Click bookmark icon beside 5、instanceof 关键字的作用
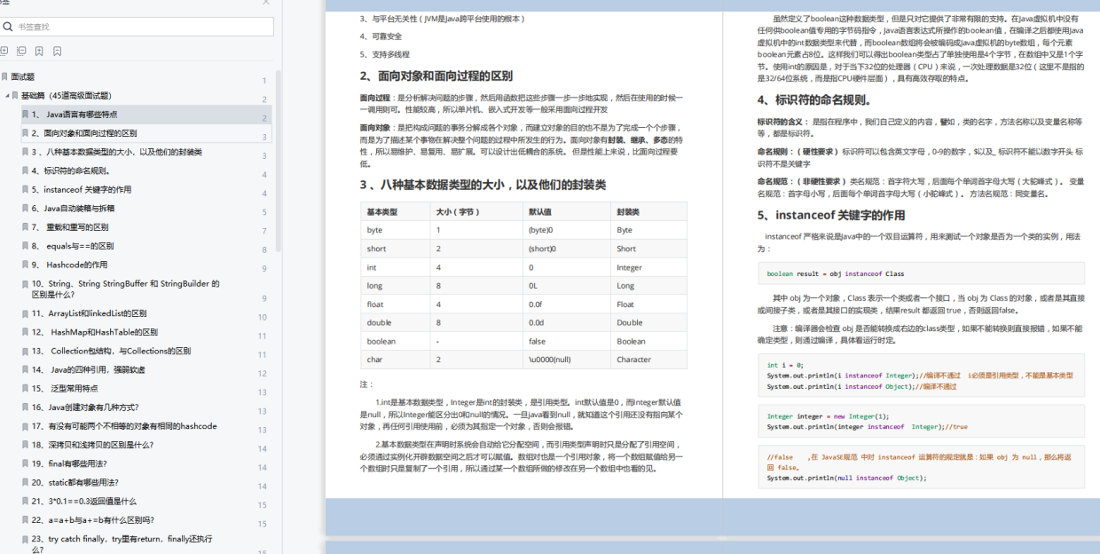1100x554 pixels. [26, 189]
